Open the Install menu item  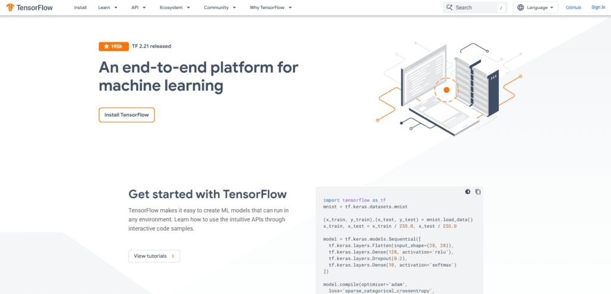[81, 7]
